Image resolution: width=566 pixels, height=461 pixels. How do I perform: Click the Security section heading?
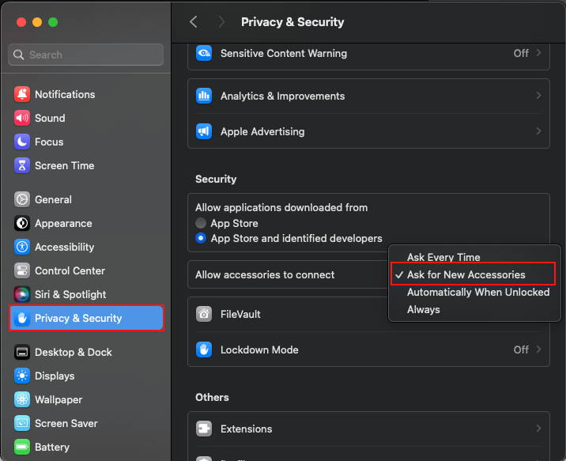point(216,179)
